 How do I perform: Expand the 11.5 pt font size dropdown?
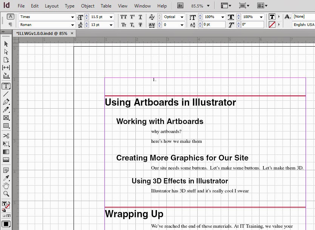[x=111, y=17]
